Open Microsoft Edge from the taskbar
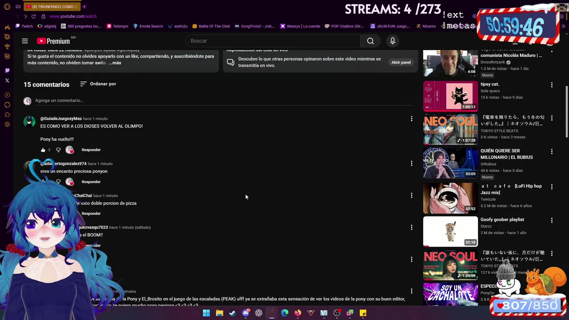Image resolution: width=569 pixels, height=320 pixels. click(x=284, y=313)
